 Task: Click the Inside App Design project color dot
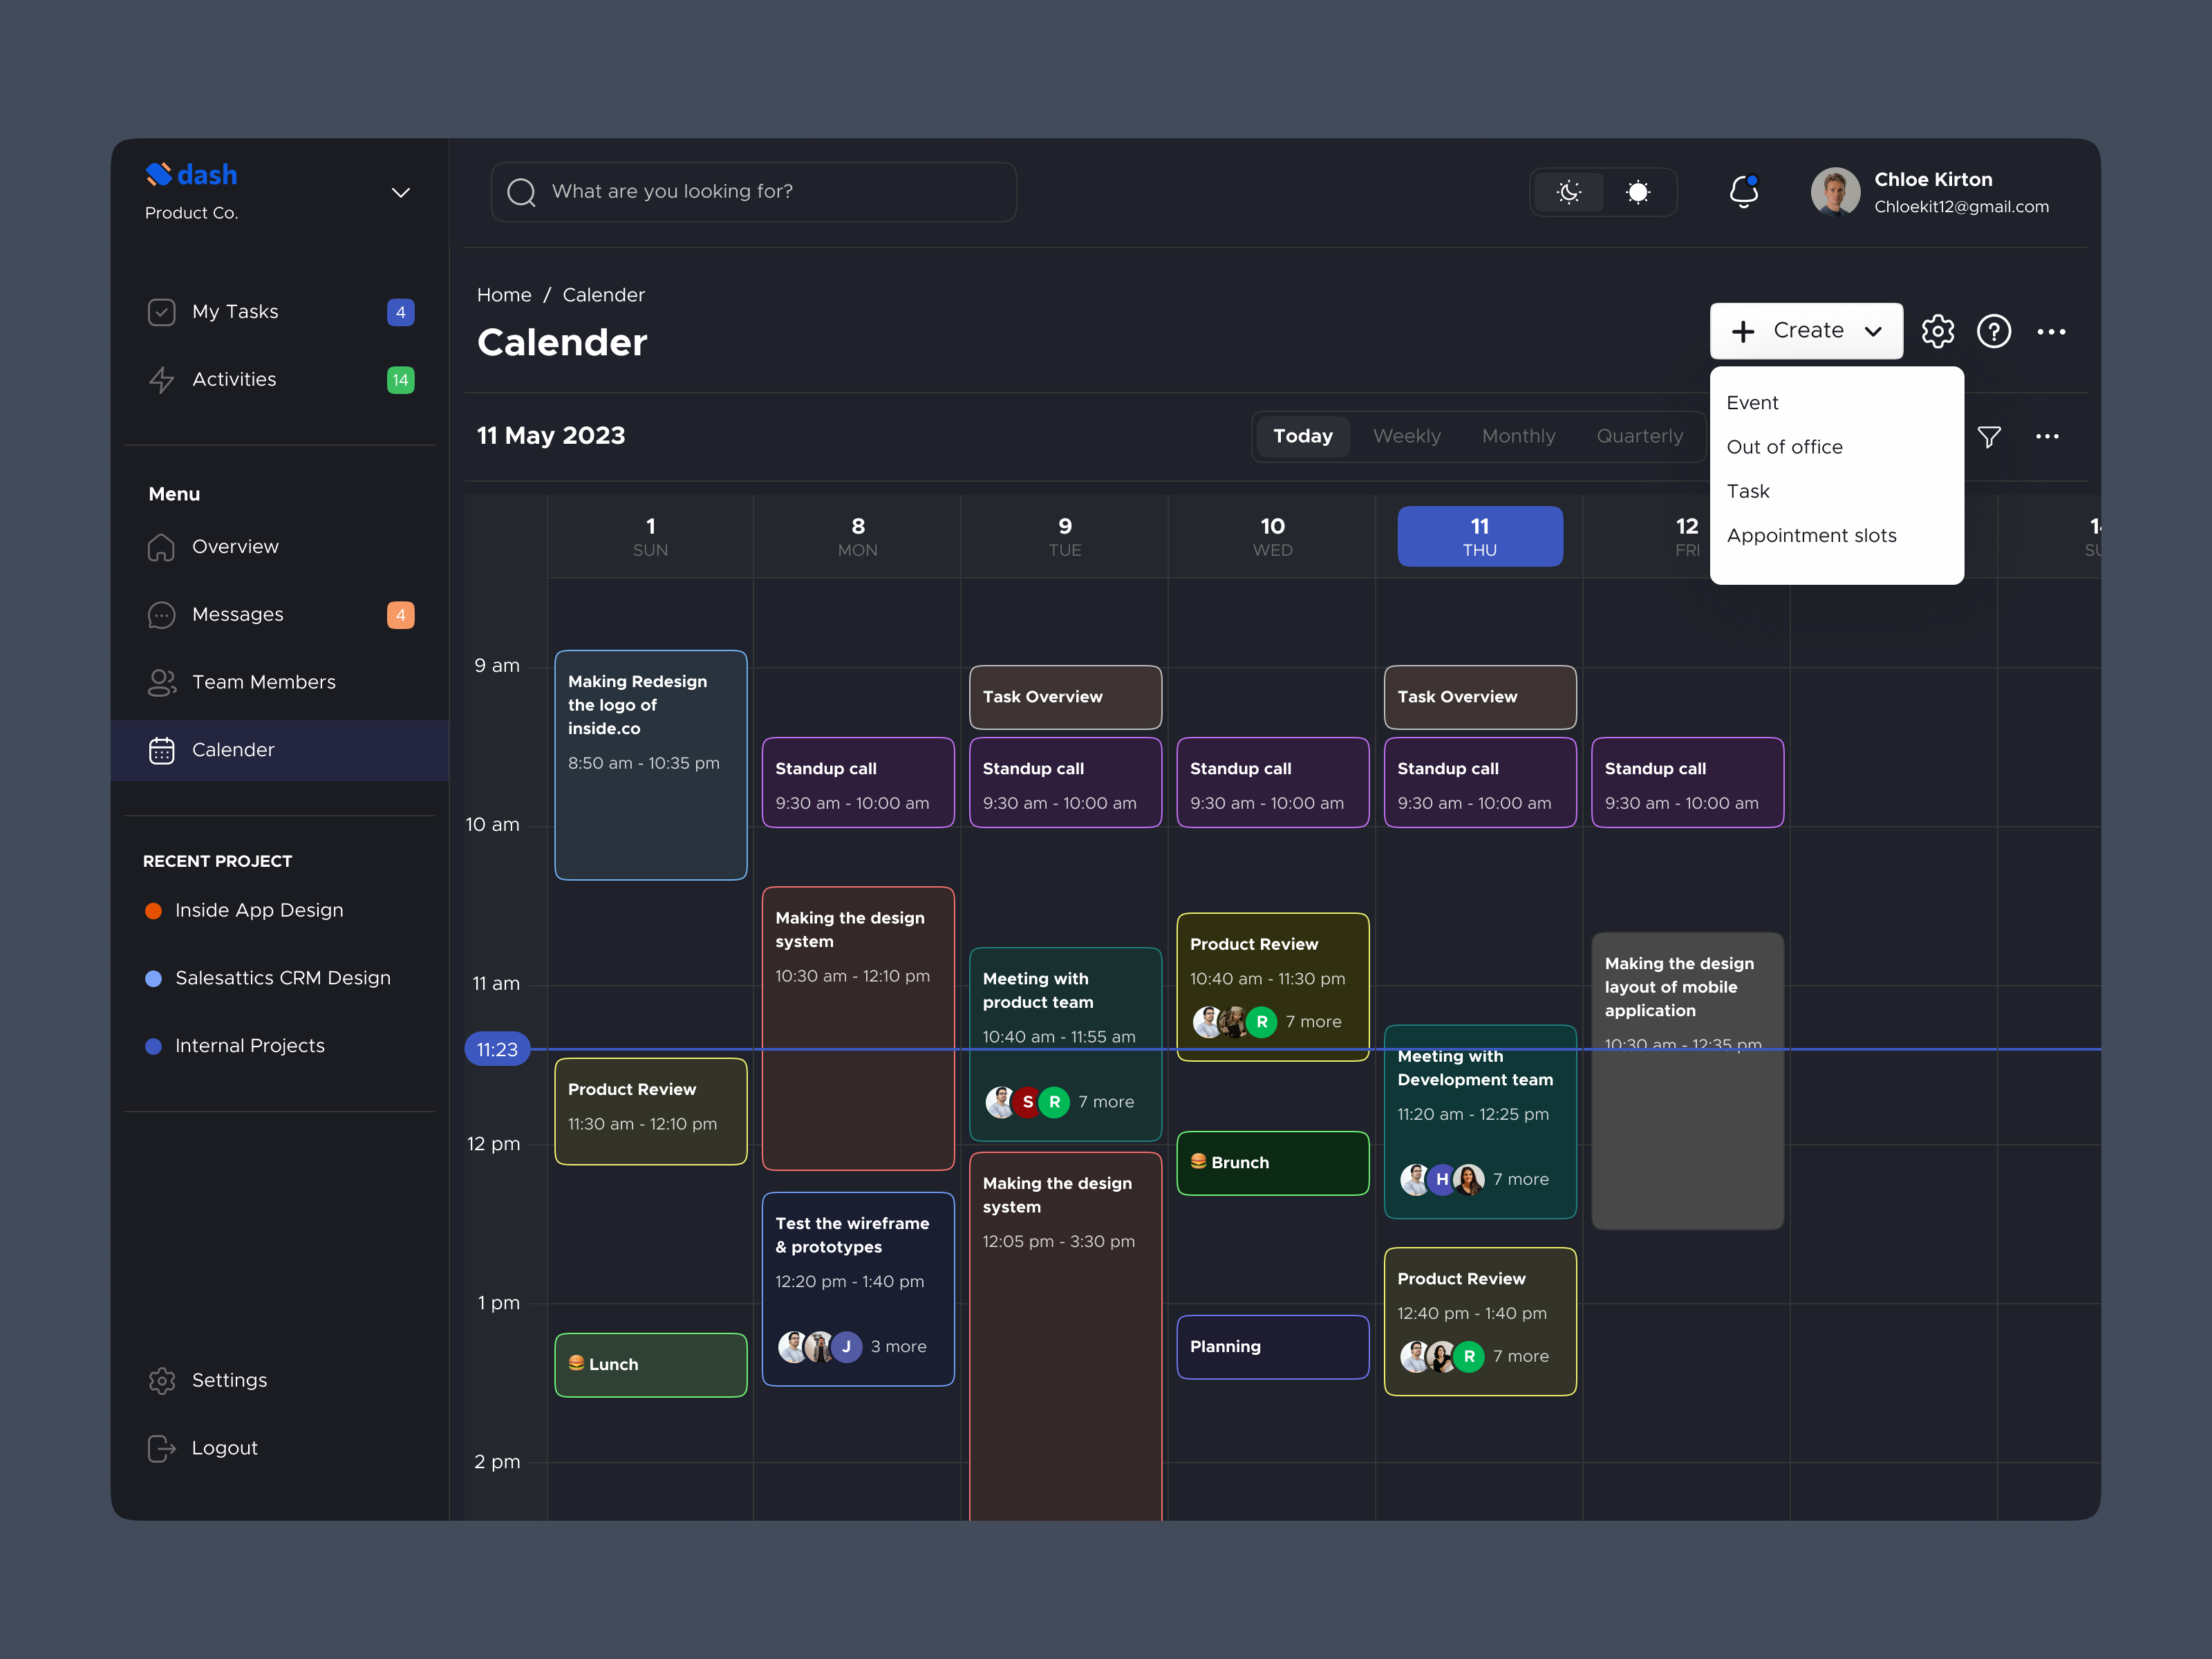click(153, 910)
